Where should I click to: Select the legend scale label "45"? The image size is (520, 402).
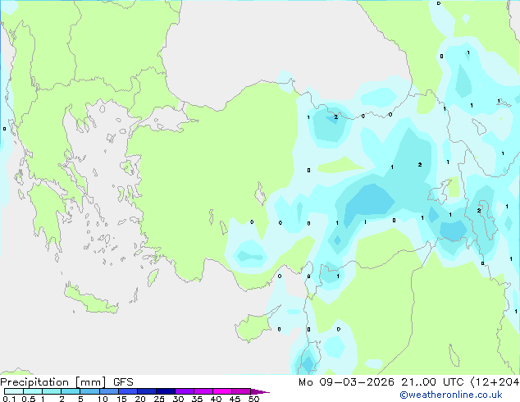point(235,399)
